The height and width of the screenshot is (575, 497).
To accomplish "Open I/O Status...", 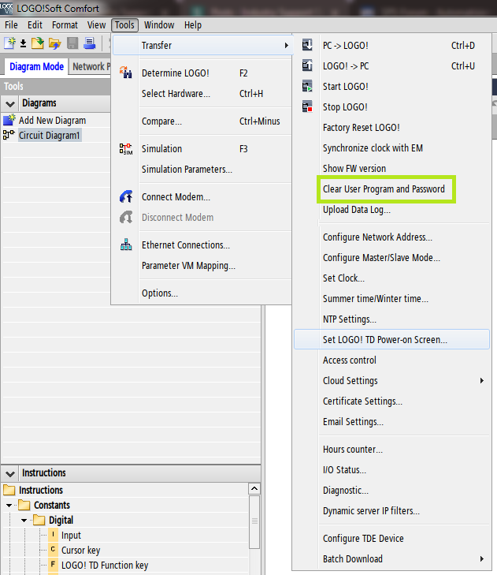I will [x=391, y=470].
